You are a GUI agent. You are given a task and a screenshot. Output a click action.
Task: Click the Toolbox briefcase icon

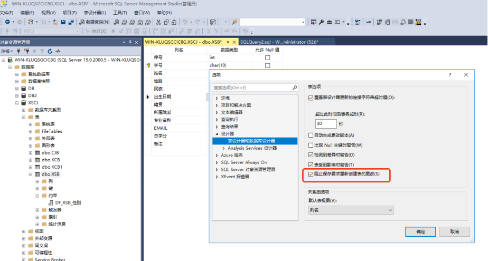pyautogui.click(x=329, y=22)
